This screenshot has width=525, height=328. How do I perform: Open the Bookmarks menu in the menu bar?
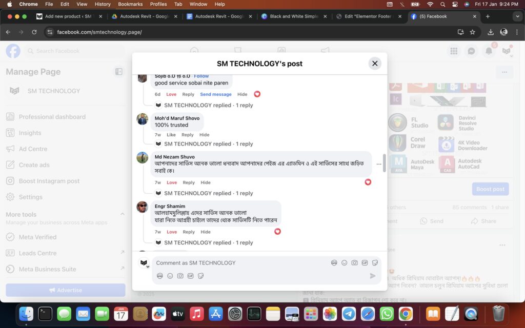pos(130,4)
